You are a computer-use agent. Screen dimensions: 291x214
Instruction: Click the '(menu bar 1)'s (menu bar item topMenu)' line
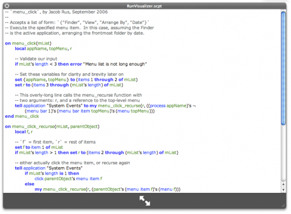[90, 111]
